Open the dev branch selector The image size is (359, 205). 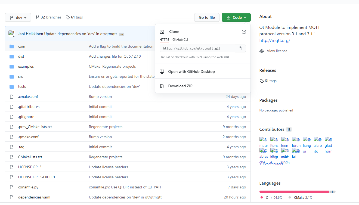click(x=18, y=17)
